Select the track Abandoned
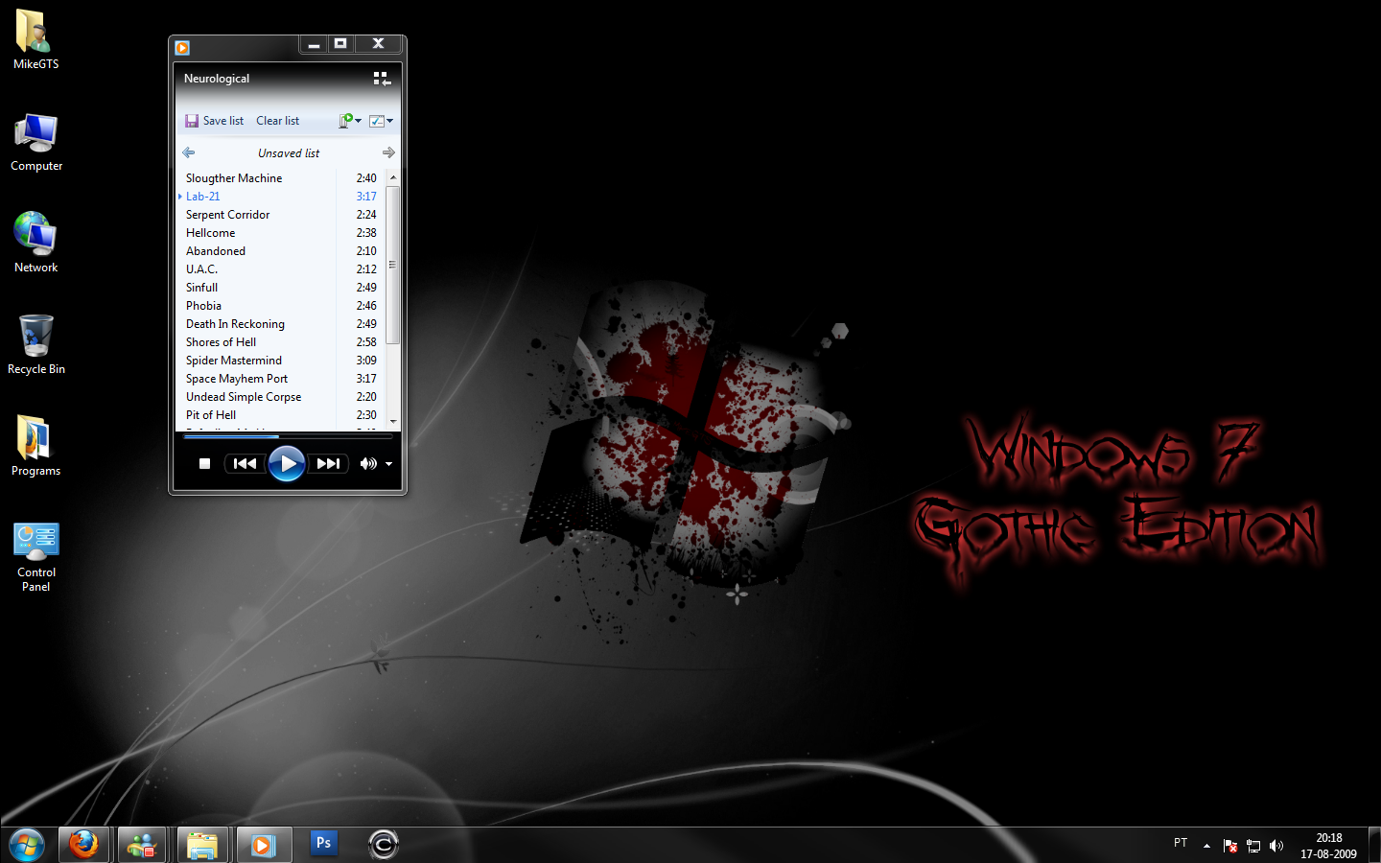 (x=215, y=251)
